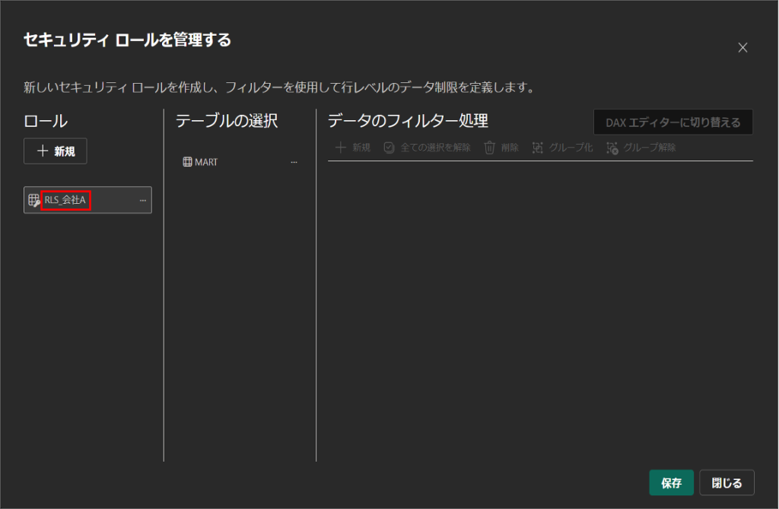Select the MART table name
The image size is (779, 509).
(206, 162)
